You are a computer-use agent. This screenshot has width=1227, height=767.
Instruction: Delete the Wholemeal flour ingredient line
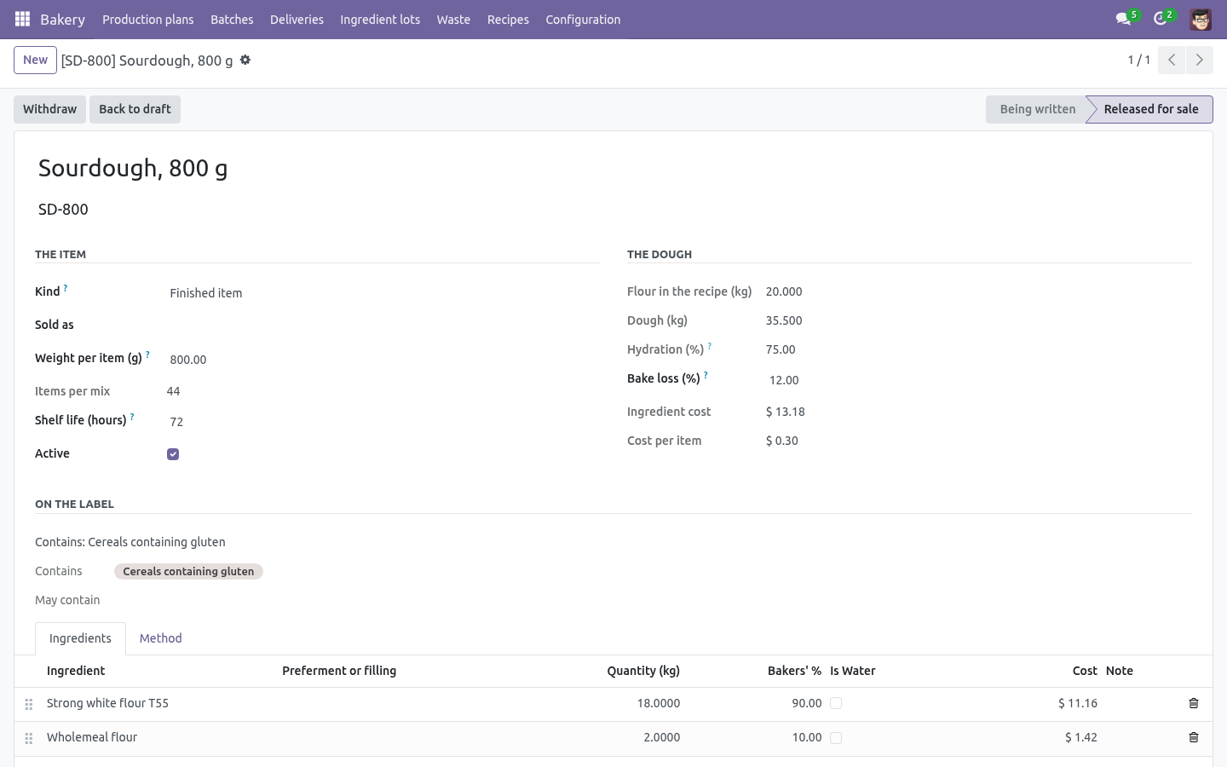(x=1194, y=737)
